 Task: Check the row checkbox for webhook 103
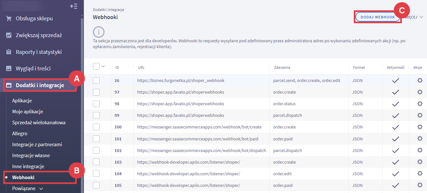pos(96,162)
